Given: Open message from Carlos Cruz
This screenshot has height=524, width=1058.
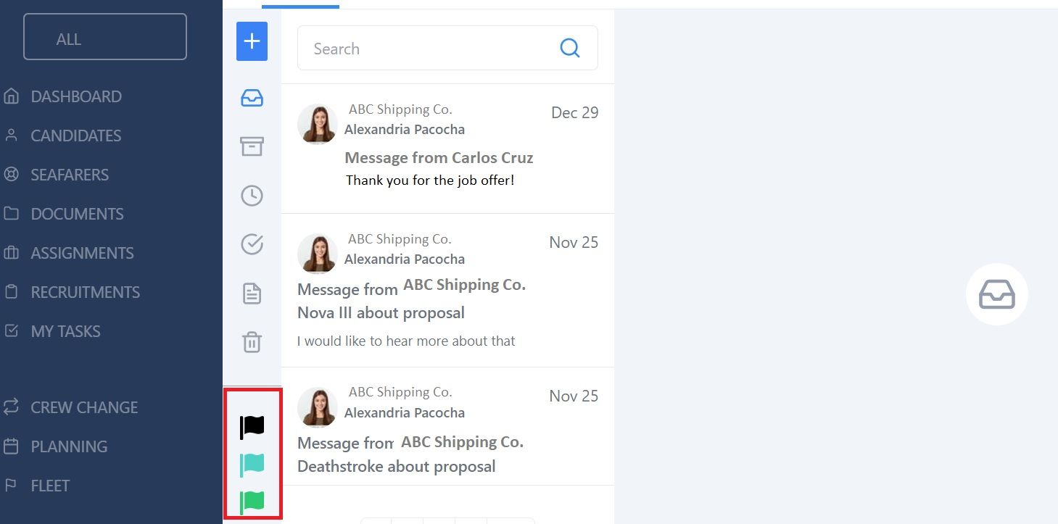Looking at the screenshot, I should pyautogui.click(x=447, y=149).
